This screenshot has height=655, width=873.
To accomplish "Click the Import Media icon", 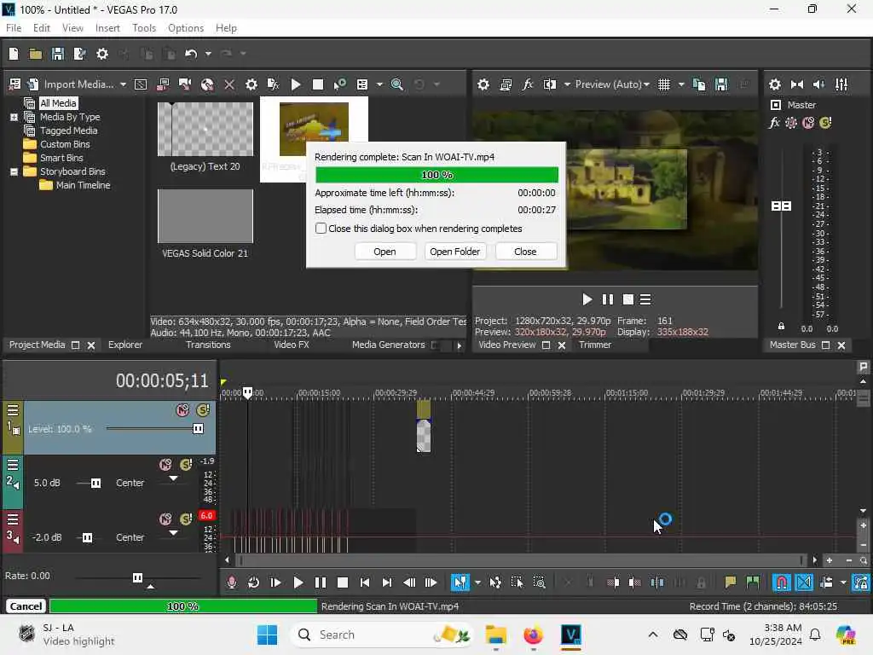I will click(33, 84).
